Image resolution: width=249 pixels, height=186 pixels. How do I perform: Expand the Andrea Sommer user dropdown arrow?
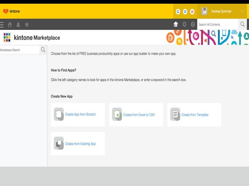(x=242, y=11)
